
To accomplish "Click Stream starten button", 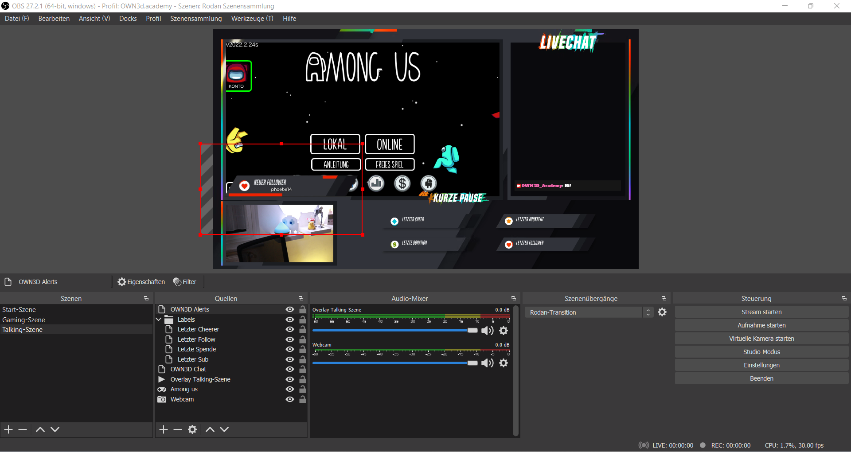I will tap(761, 312).
